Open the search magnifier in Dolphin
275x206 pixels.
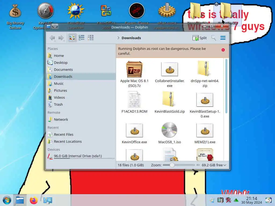(x=214, y=38)
